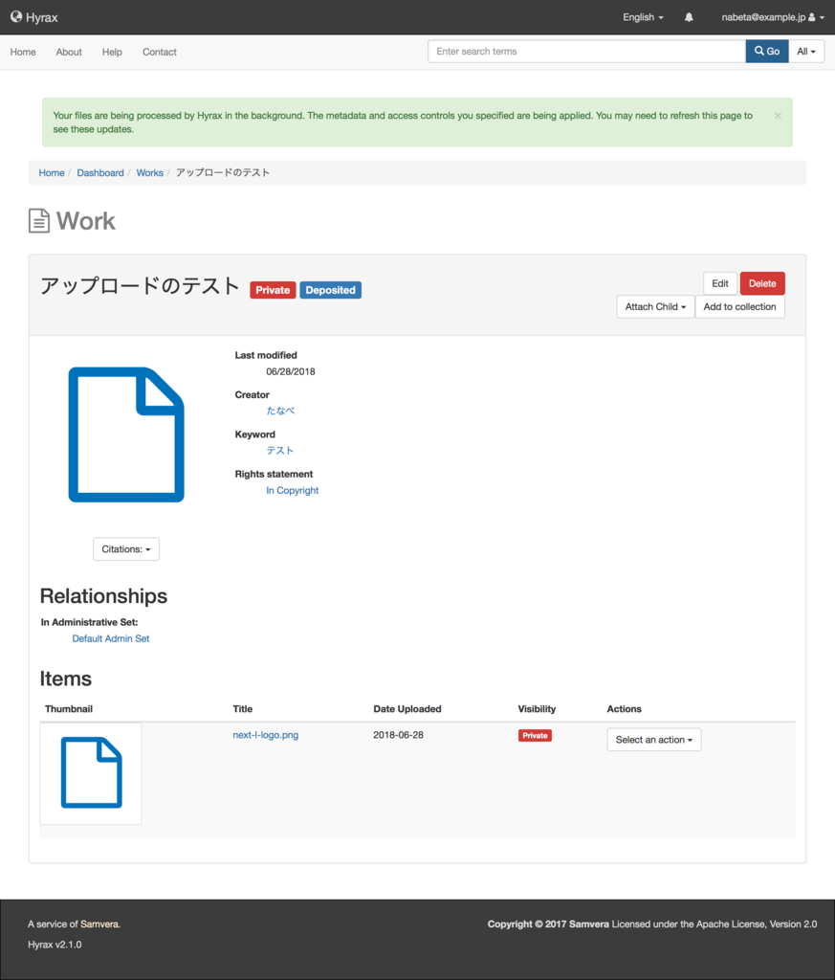Click Add to collection button

[x=740, y=307]
